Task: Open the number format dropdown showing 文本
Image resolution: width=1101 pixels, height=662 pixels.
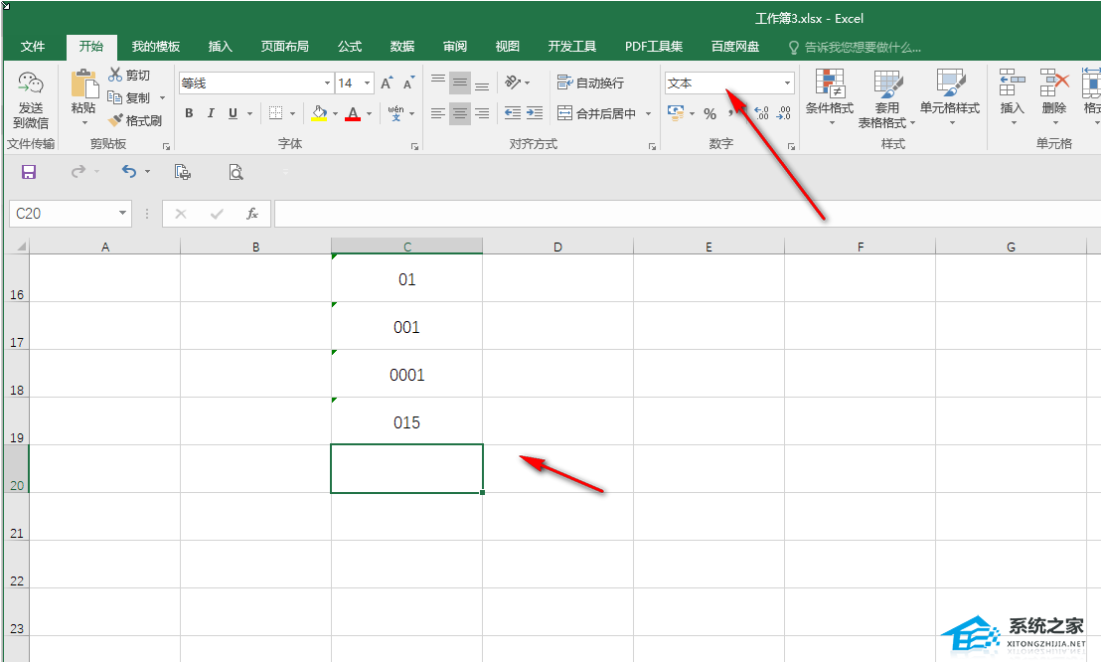Action: [729, 83]
